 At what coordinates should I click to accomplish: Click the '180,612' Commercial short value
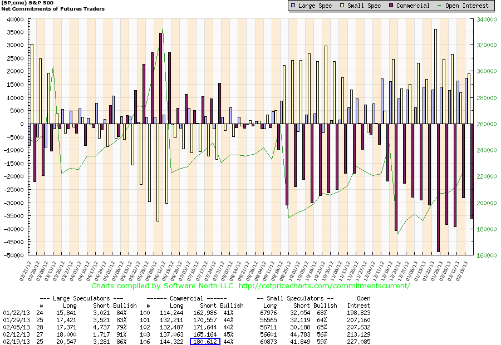pyautogui.click(x=205, y=342)
